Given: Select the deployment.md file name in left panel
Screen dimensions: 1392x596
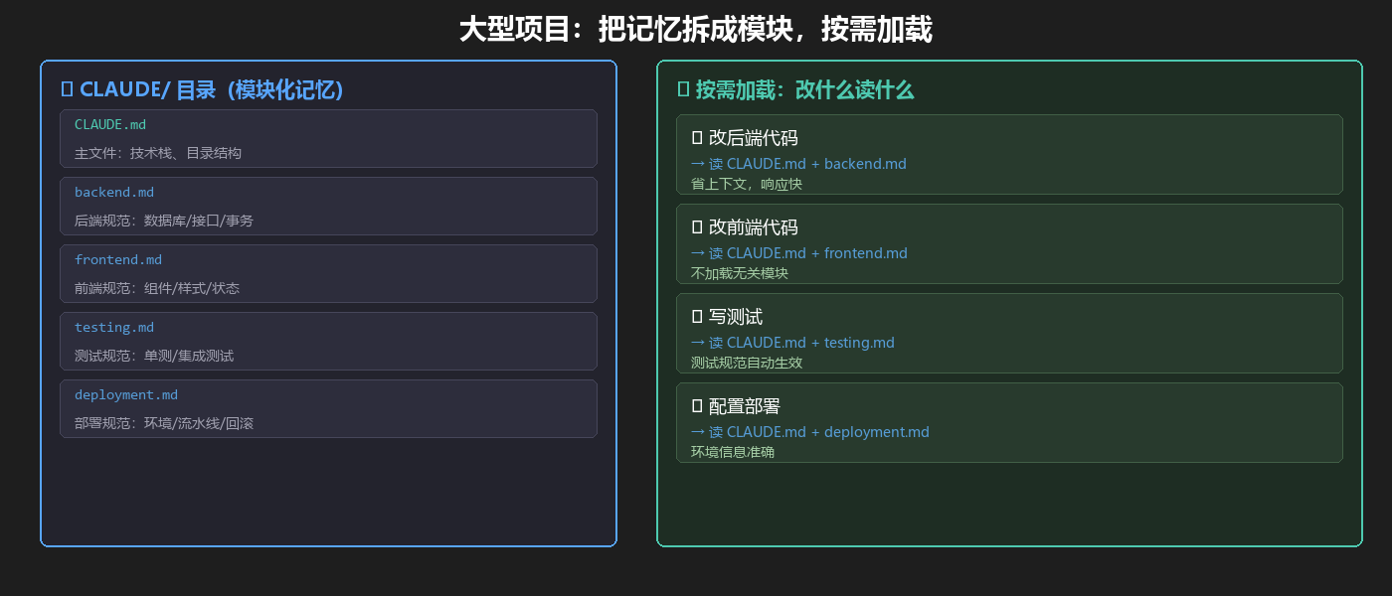Looking at the screenshot, I should click(126, 394).
